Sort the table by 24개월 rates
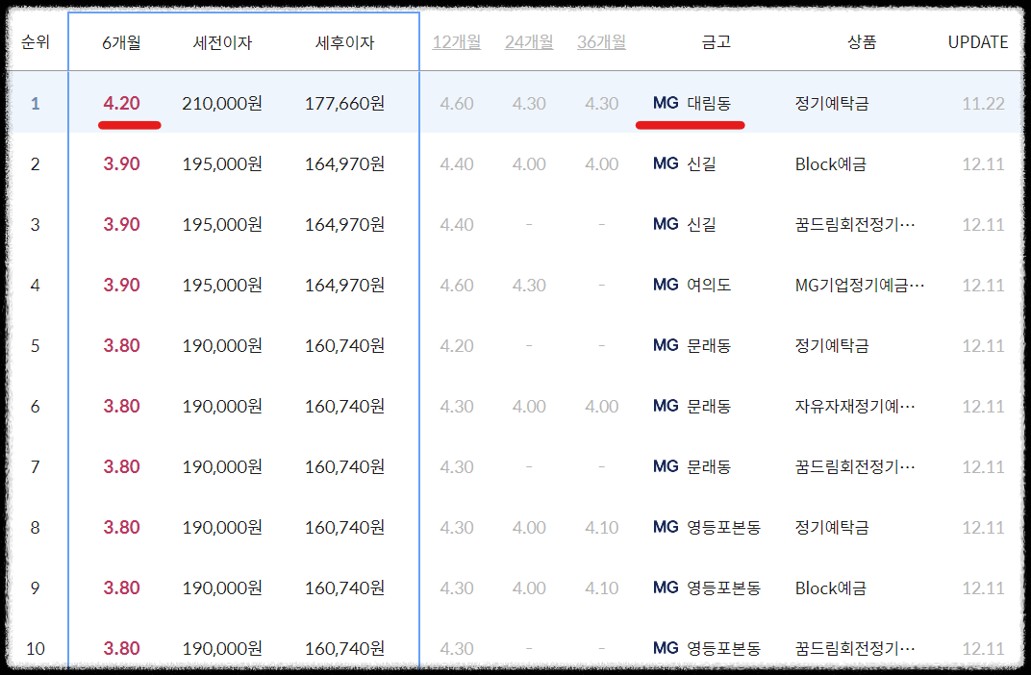 (528, 41)
